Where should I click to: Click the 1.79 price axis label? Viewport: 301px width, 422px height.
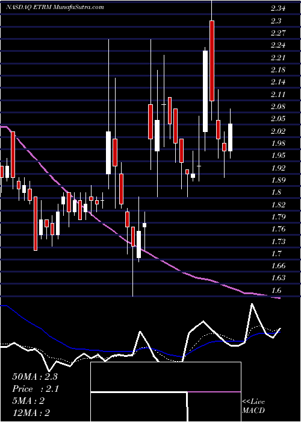point(278,217)
